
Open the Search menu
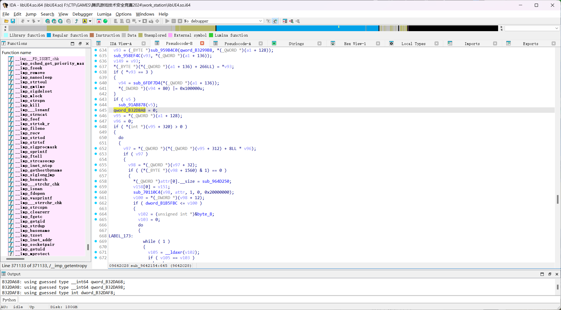pyautogui.click(x=47, y=14)
